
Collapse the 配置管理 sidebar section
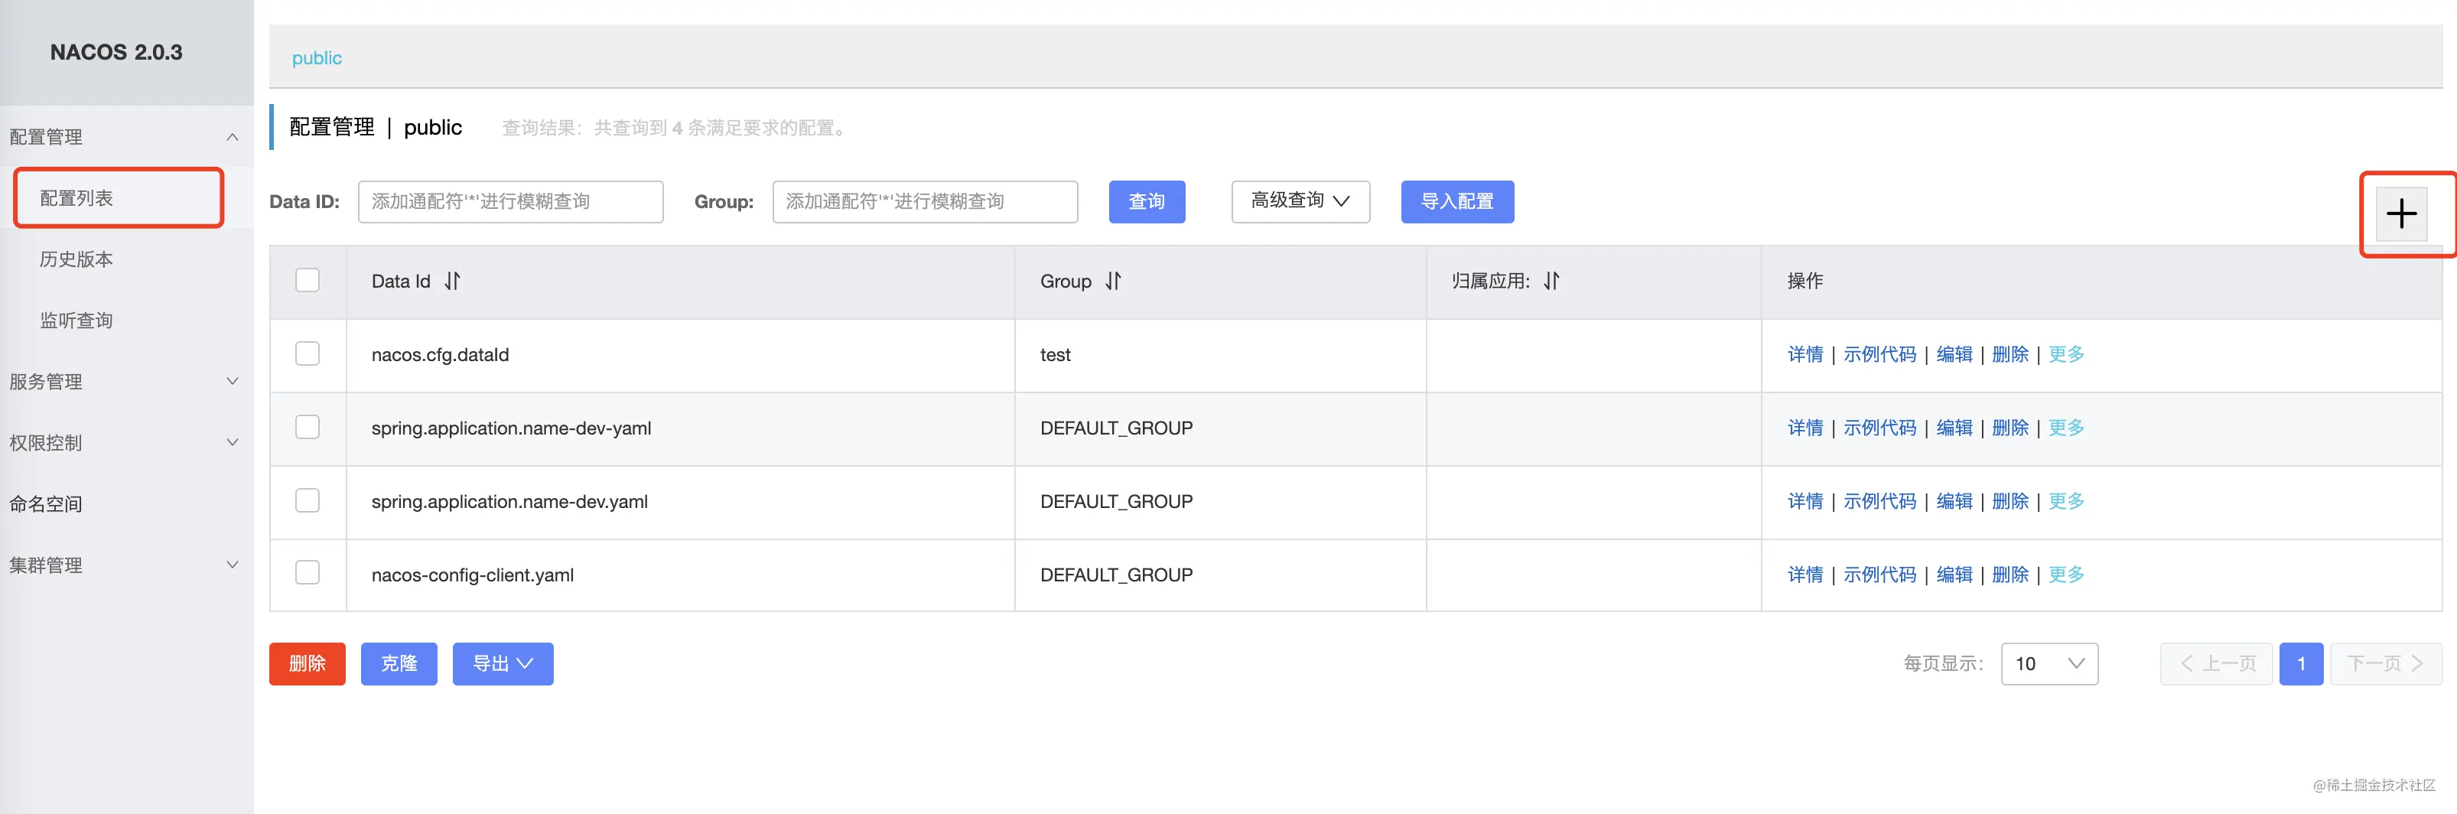click(126, 136)
